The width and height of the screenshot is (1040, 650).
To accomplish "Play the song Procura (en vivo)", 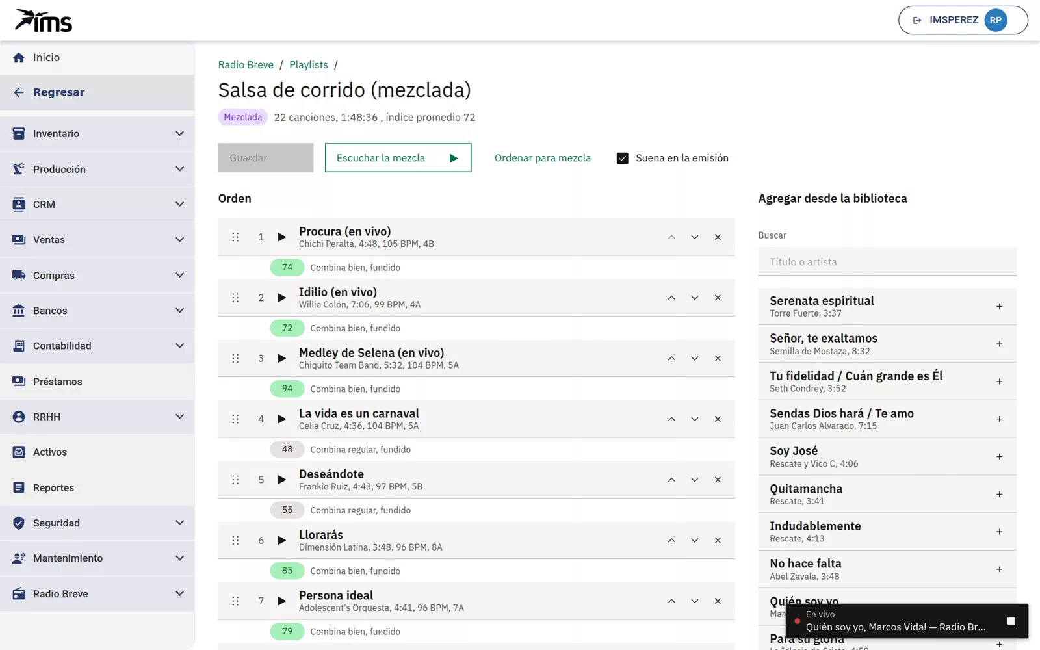I will 281,237.
